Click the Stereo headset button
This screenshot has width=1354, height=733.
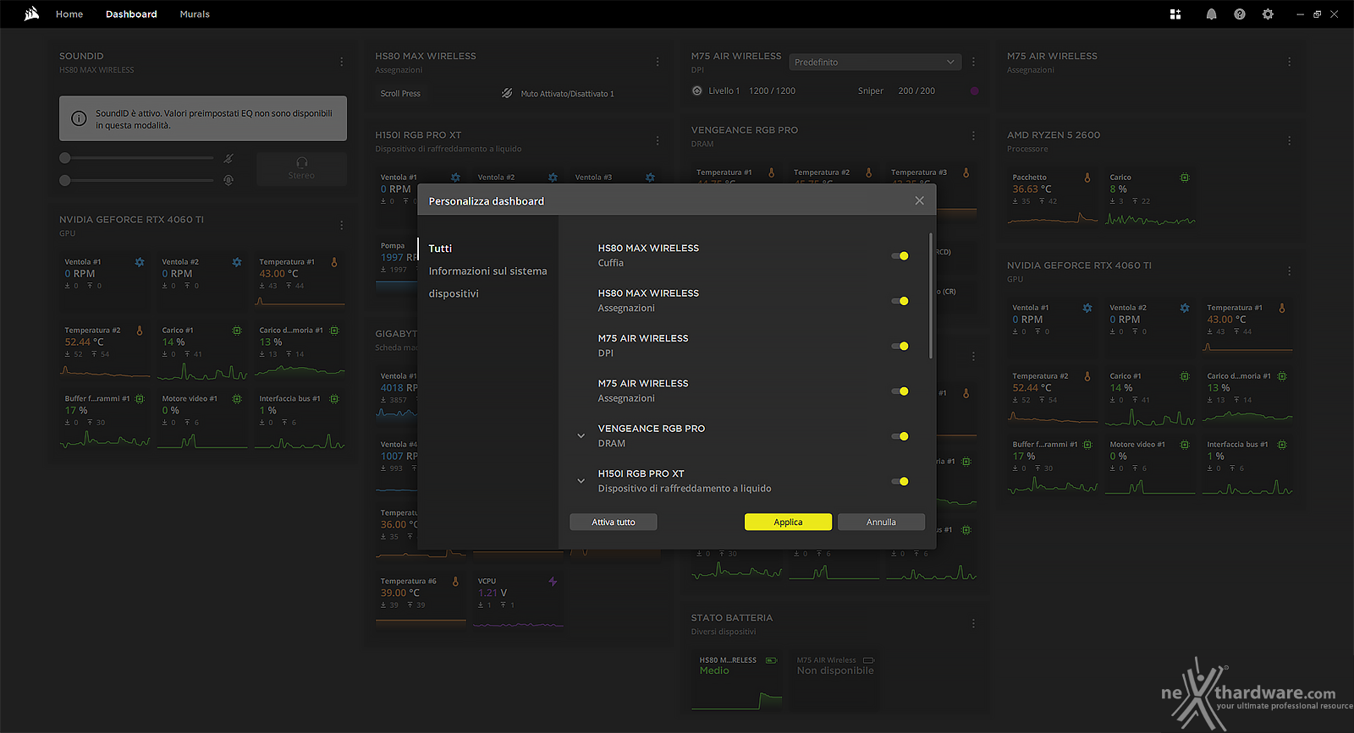pos(301,168)
